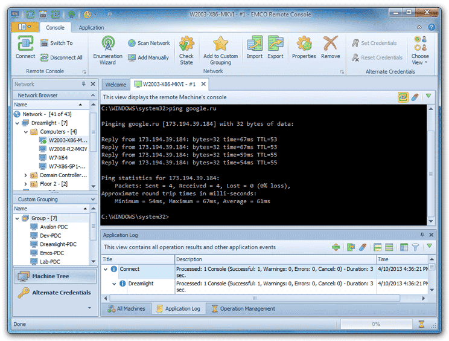Screen dimensions: 449x341
Task: Select W2008-R2-MKIV in the network tree
Action: pyautogui.click(x=68, y=149)
